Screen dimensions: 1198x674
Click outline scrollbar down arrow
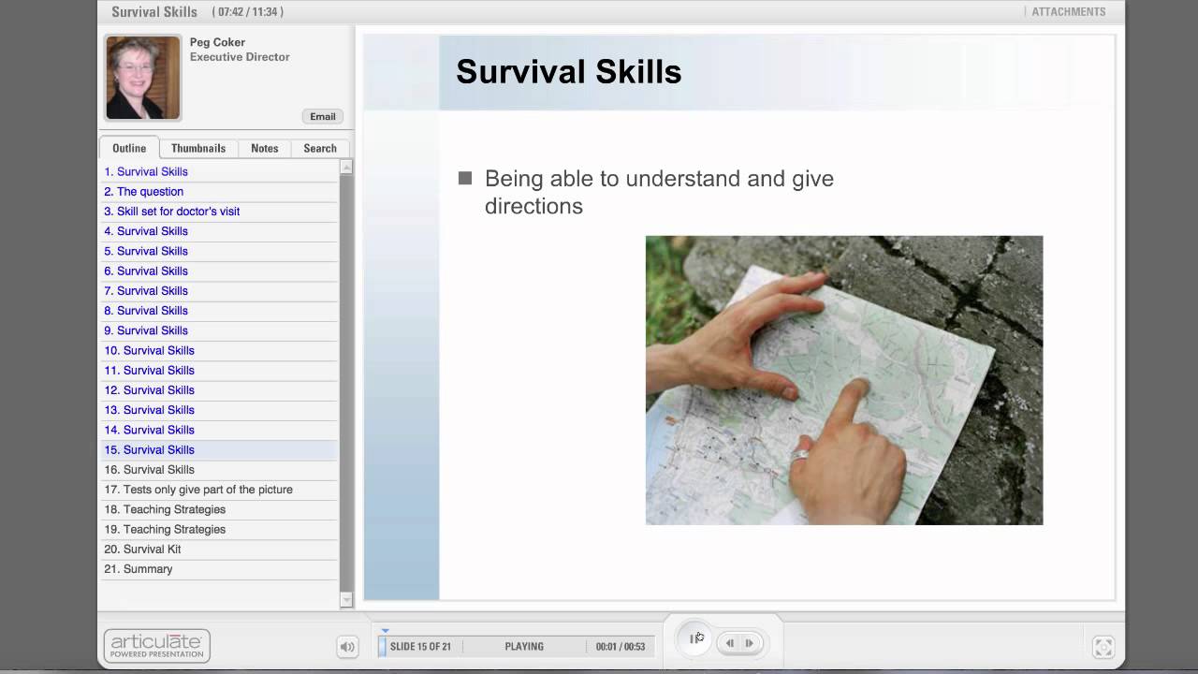[x=346, y=599]
